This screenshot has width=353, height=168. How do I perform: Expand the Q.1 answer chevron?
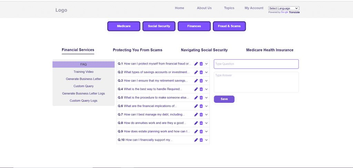[x=206, y=64]
